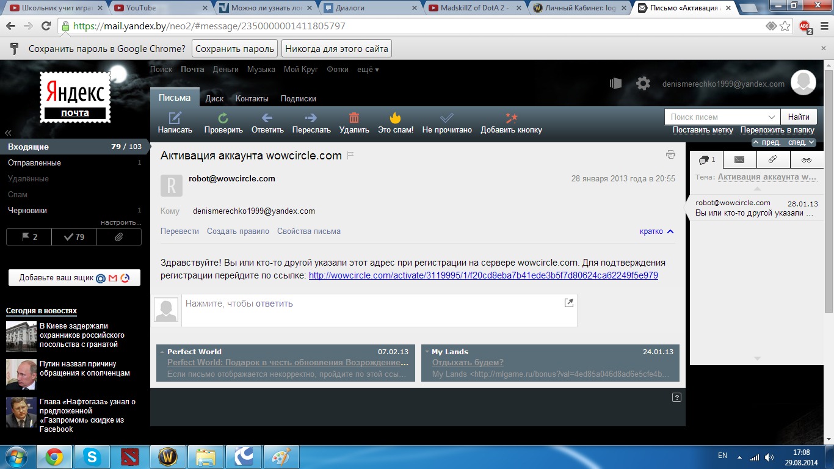Click Сохранить пароль button in Chrome bar
The image size is (834, 469).
pos(234,49)
